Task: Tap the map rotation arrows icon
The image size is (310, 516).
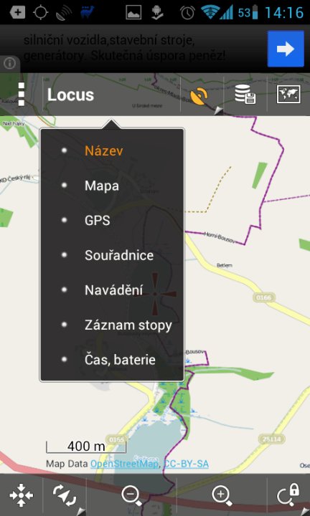Action: click(65, 494)
